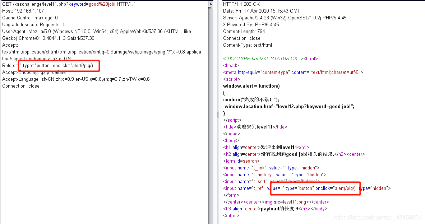425x224 pixels.
Task: Click the 'Content-Length: 794' header
Action: 244,32
